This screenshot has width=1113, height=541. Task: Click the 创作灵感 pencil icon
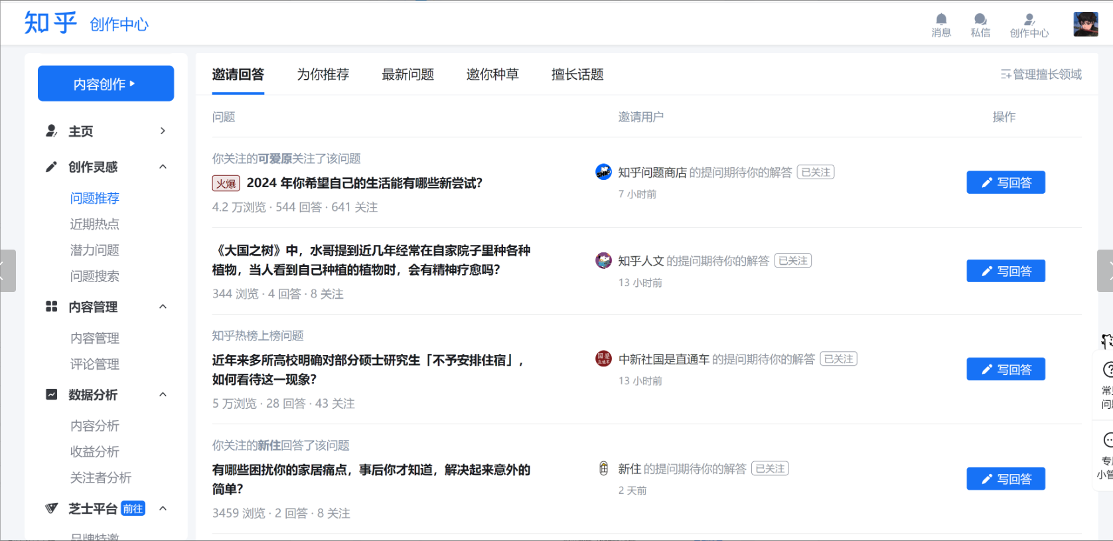click(x=51, y=167)
